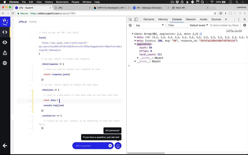
Task: Click the jiffy.js:13 source link
Action: 234,31
